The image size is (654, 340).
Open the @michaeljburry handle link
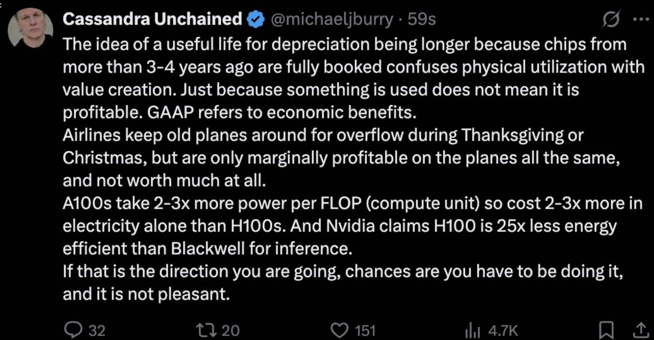[332, 19]
